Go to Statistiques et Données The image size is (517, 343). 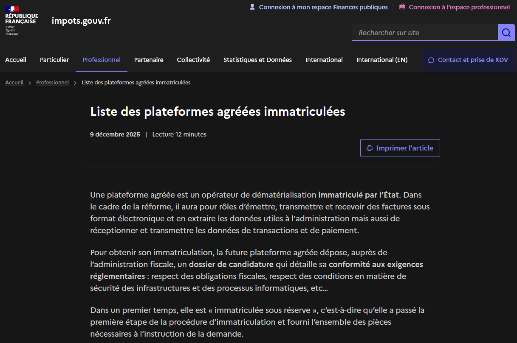[x=257, y=60]
